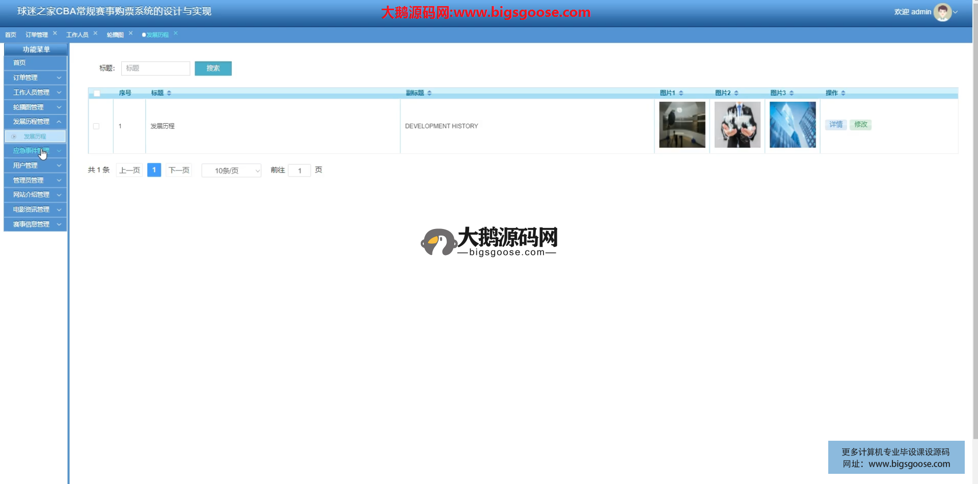The width and height of the screenshot is (978, 484).
Task: Switch to the 首页 tab
Action: (11, 35)
